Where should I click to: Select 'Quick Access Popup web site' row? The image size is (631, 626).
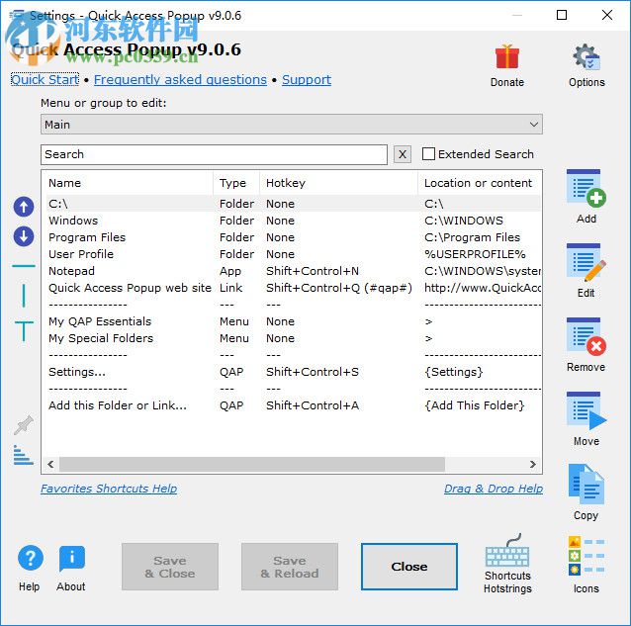point(292,288)
